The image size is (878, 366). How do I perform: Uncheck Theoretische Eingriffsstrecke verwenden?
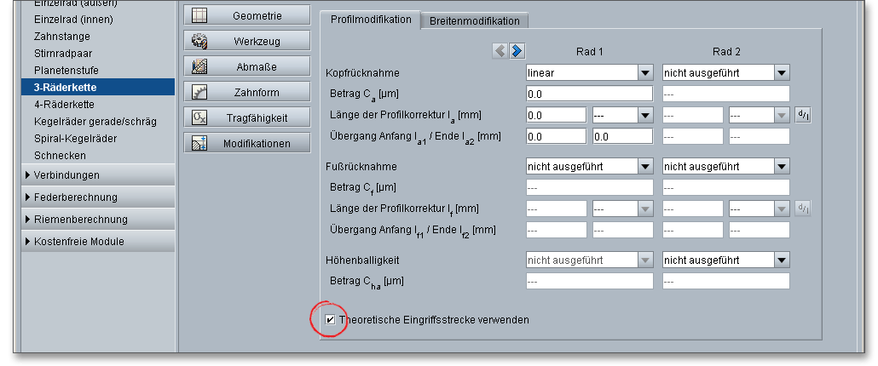[x=331, y=320]
